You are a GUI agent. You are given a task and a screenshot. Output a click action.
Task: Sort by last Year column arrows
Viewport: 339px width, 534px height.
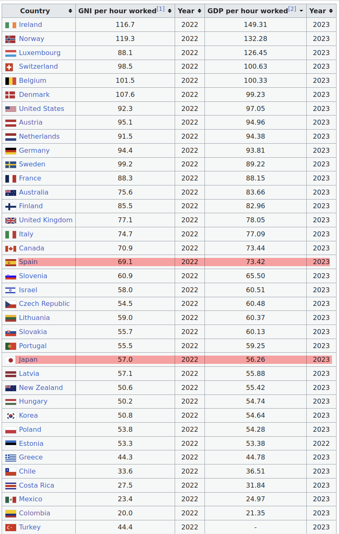(x=331, y=11)
